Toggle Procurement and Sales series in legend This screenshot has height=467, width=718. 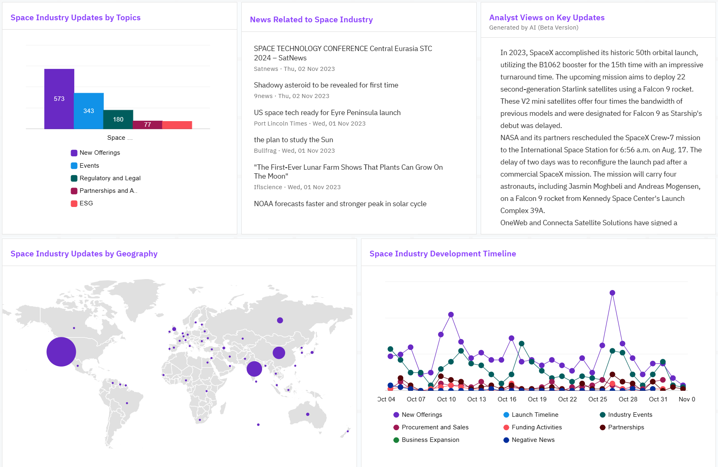pos(431,427)
